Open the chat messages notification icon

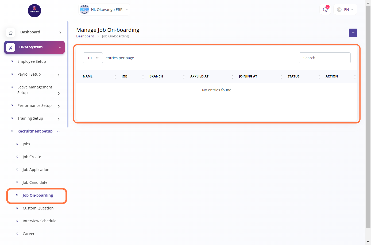point(325,10)
